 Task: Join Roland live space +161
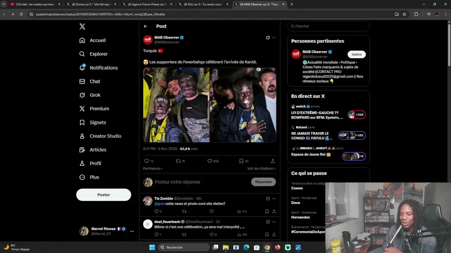pos(352,135)
